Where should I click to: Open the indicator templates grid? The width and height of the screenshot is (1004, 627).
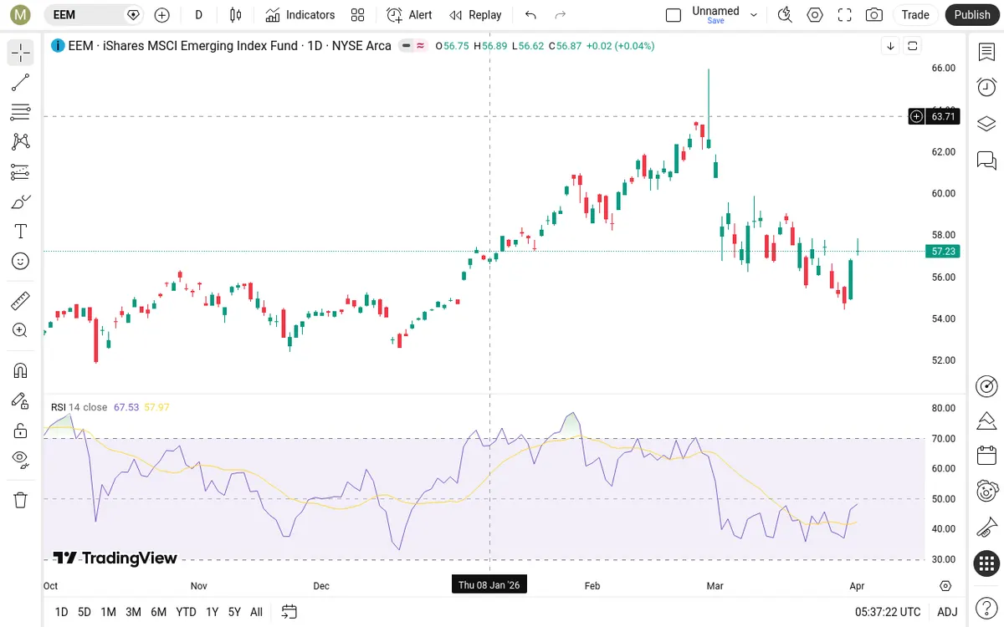pyautogui.click(x=358, y=15)
